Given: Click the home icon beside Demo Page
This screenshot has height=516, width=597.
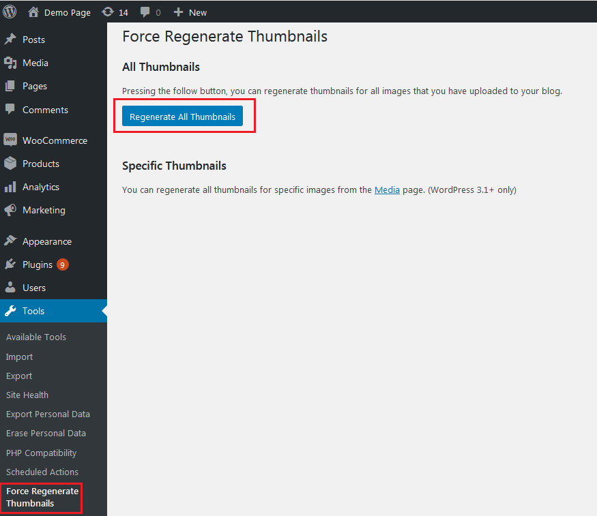Looking at the screenshot, I should pos(33,12).
